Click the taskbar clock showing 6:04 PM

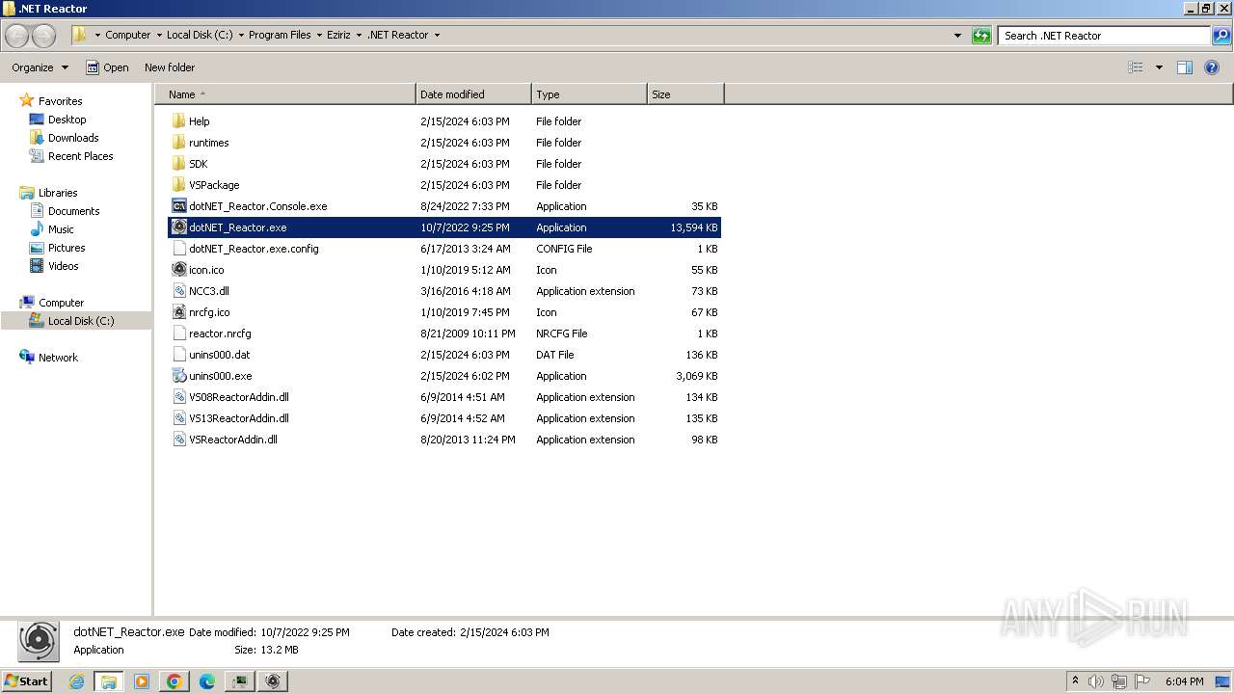tap(1184, 681)
